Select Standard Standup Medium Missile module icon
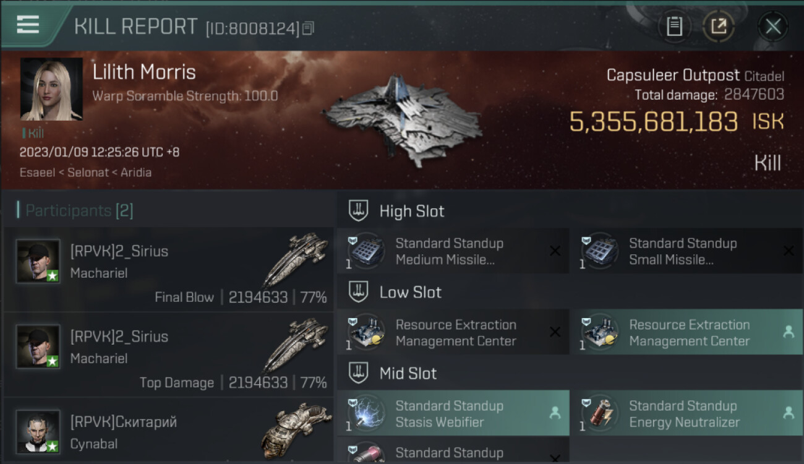 click(x=367, y=251)
